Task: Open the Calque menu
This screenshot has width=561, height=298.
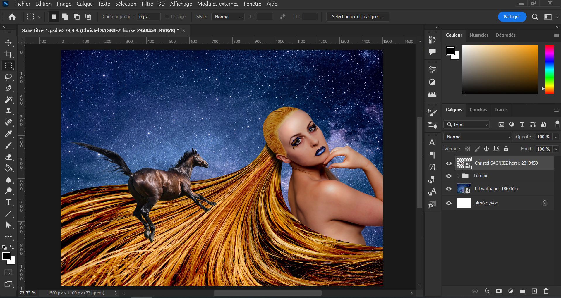Action: click(x=85, y=4)
